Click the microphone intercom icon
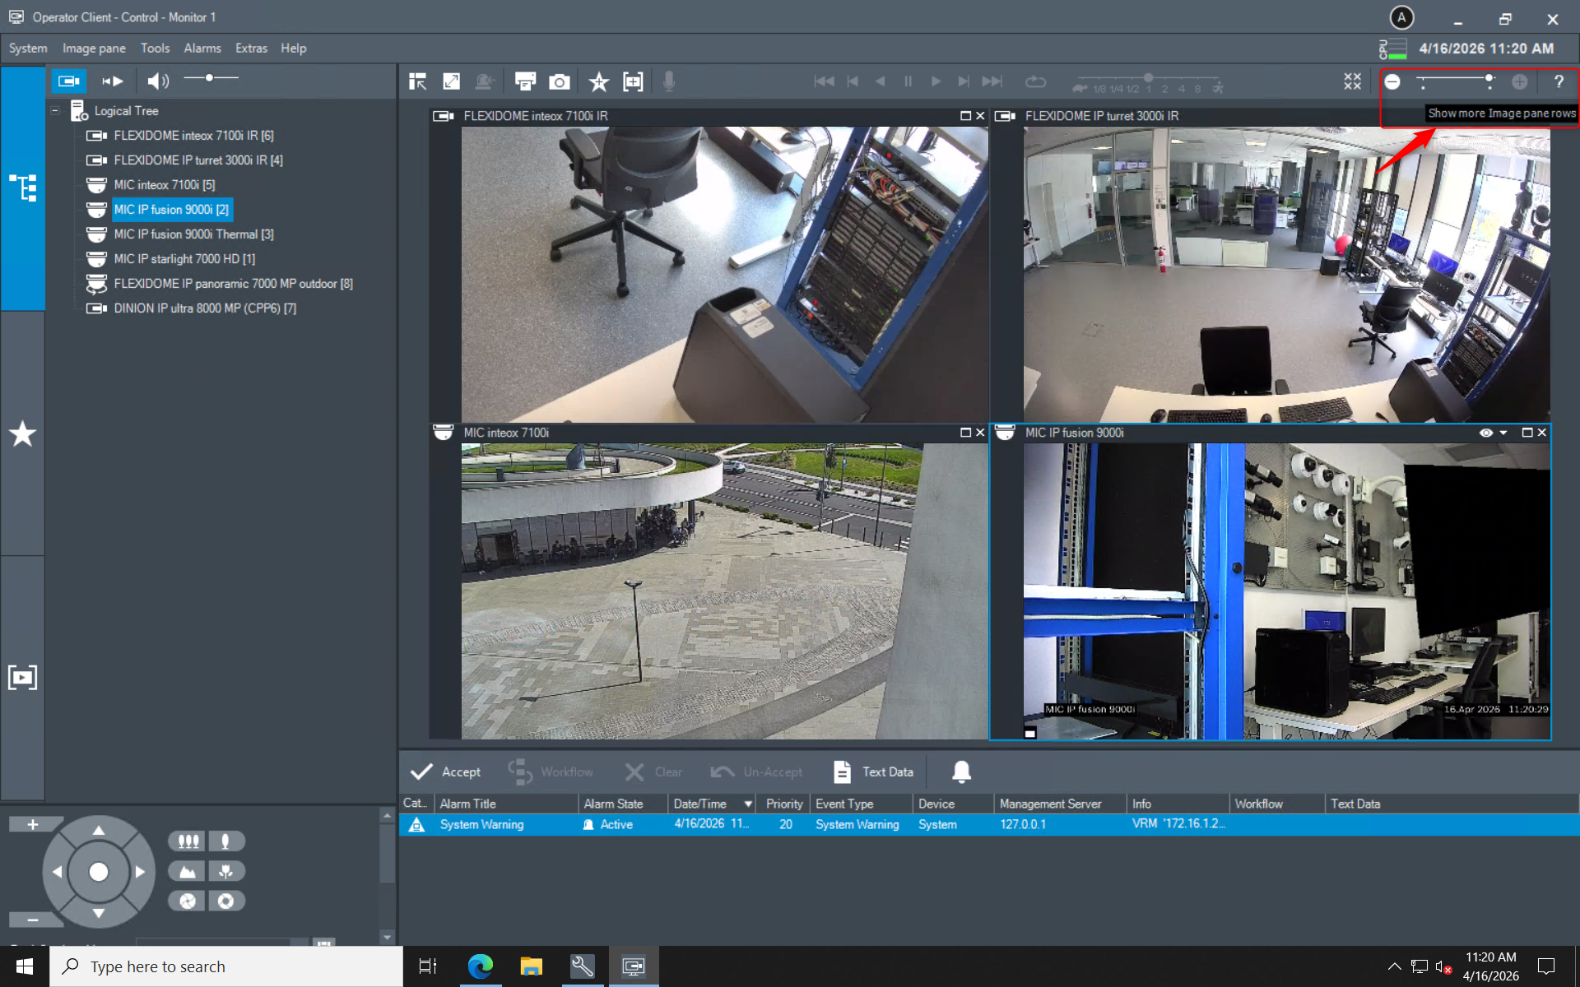The width and height of the screenshot is (1580, 987). click(669, 81)
